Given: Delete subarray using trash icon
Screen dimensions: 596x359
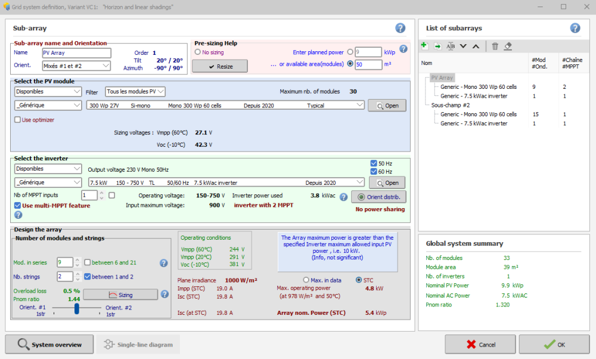Looking at the screenshot, I should click(x=495, y=46).
